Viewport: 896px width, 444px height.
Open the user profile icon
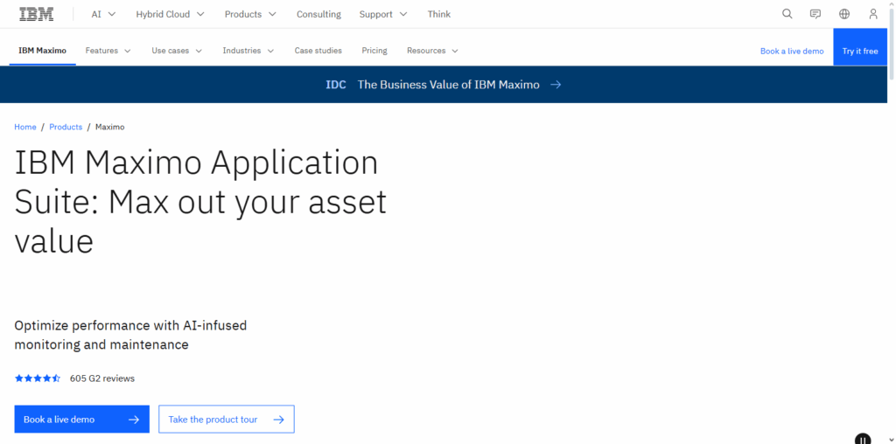point(872,14)
